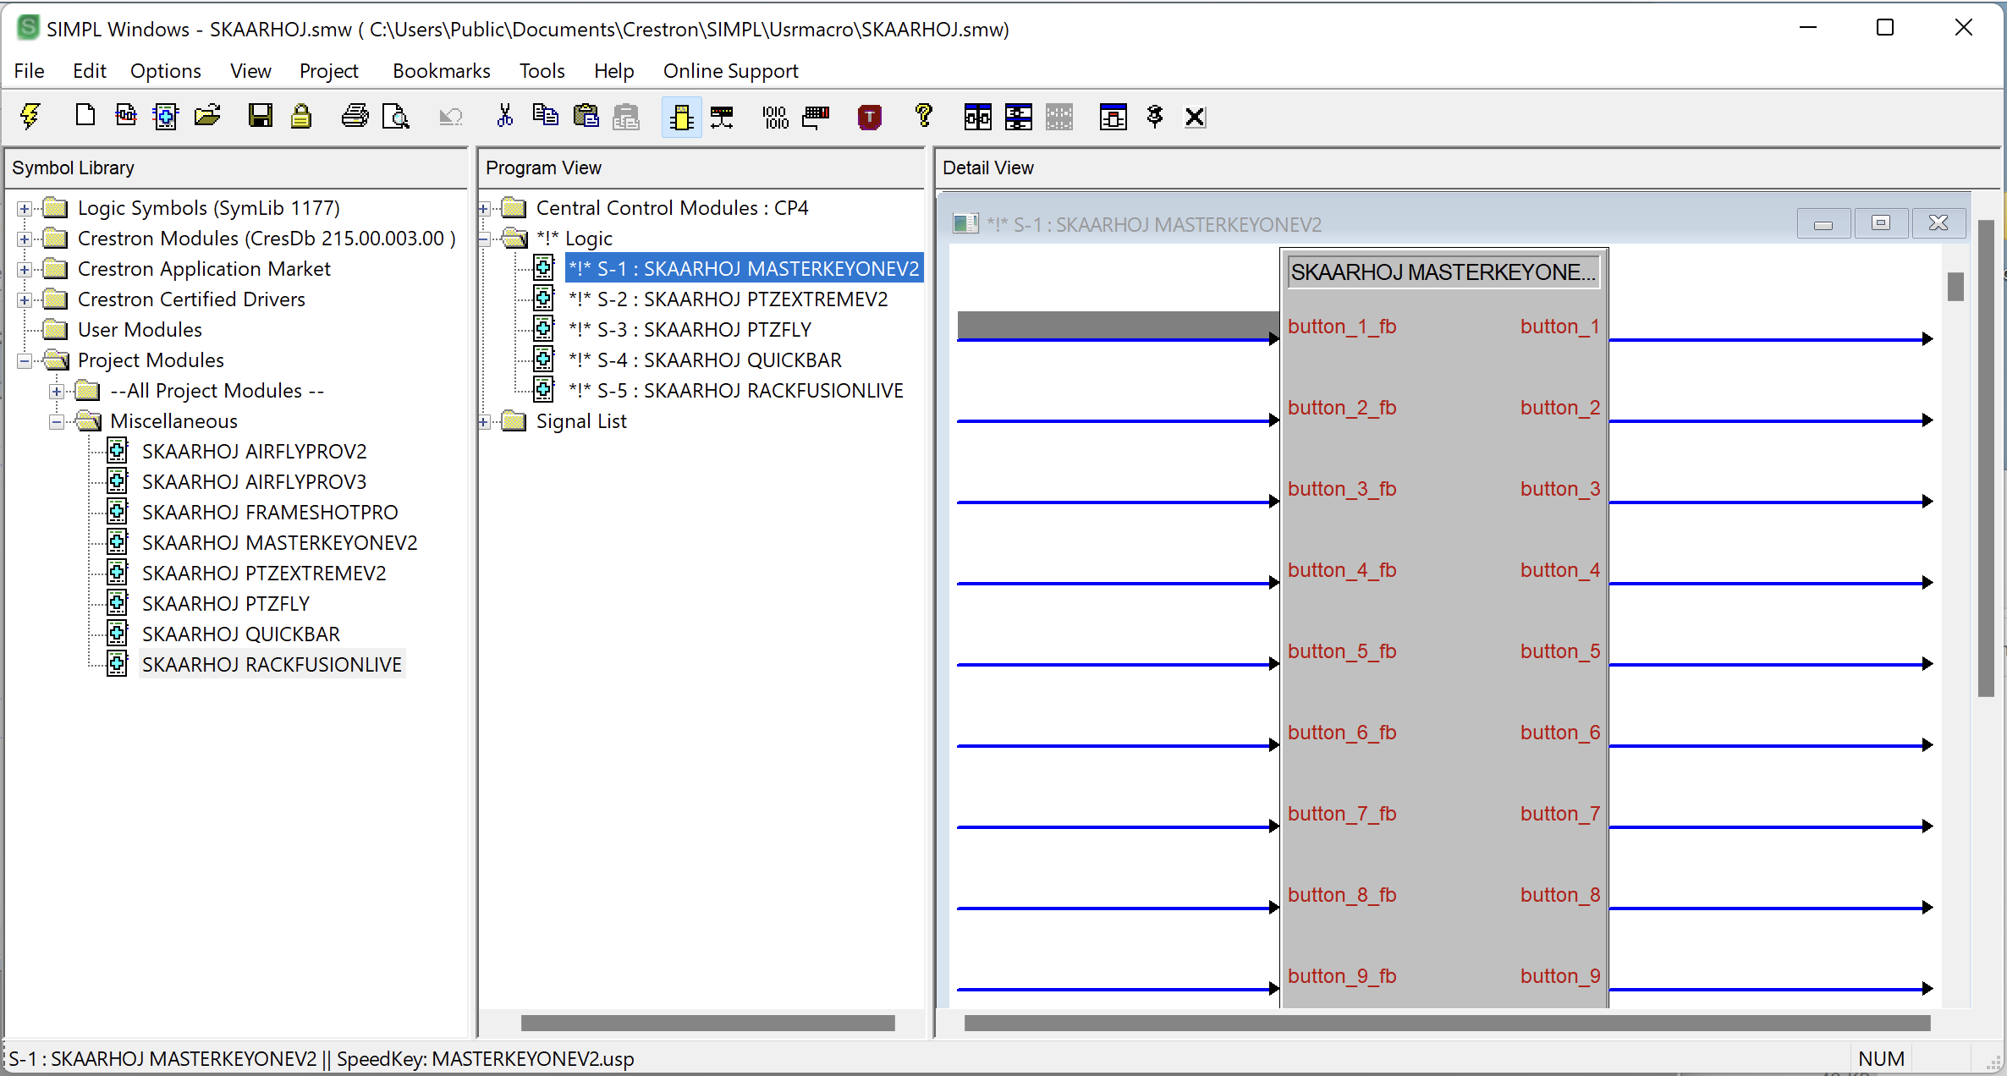2007x1076 pixels.
Task: Click the pushpin toolbar icon
Action: click(1154, 116)
